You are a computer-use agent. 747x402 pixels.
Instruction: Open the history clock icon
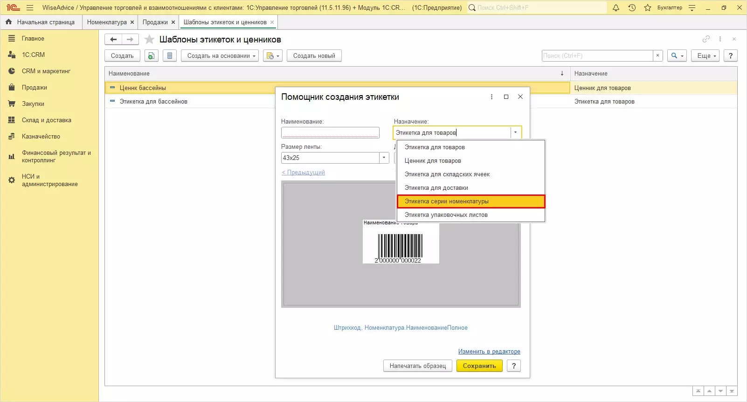pyautogui.click(x=632, y=7)
